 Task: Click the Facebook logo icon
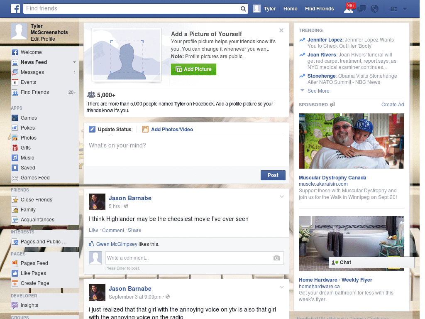(x=15, y=9)
